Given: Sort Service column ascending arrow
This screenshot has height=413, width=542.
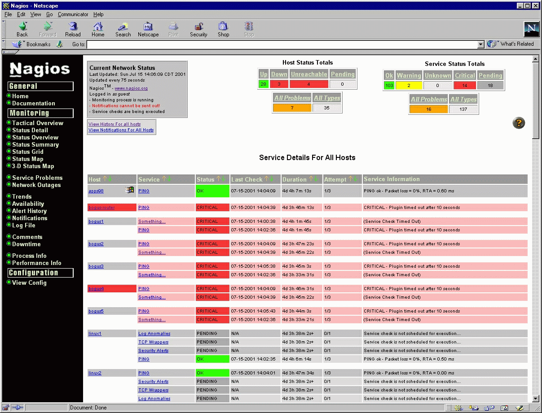Looking at the screenshot, I should (164, 179).
